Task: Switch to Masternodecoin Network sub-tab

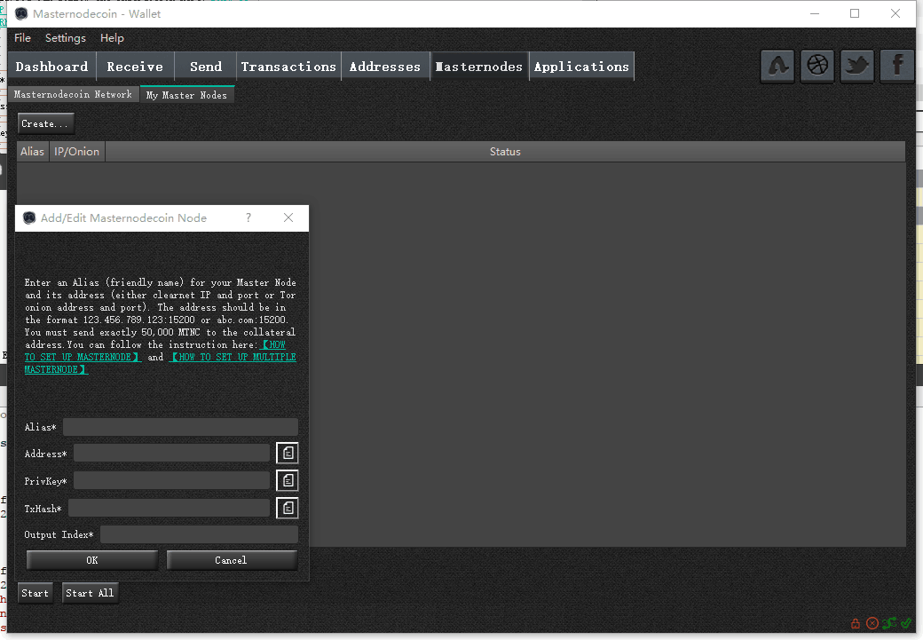Action: [73, 94]
